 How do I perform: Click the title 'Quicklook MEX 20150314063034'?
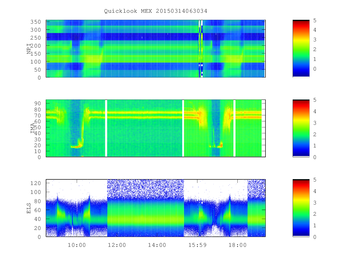click(x=155, y=11)
